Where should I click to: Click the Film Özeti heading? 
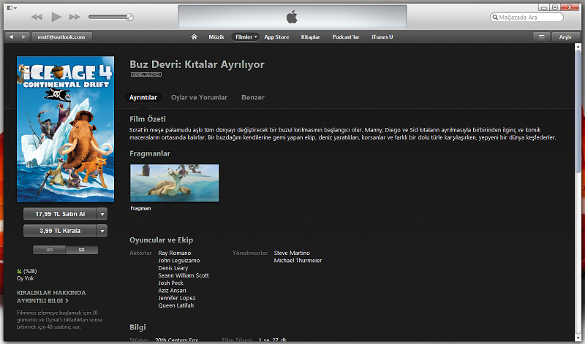point(148,119)
